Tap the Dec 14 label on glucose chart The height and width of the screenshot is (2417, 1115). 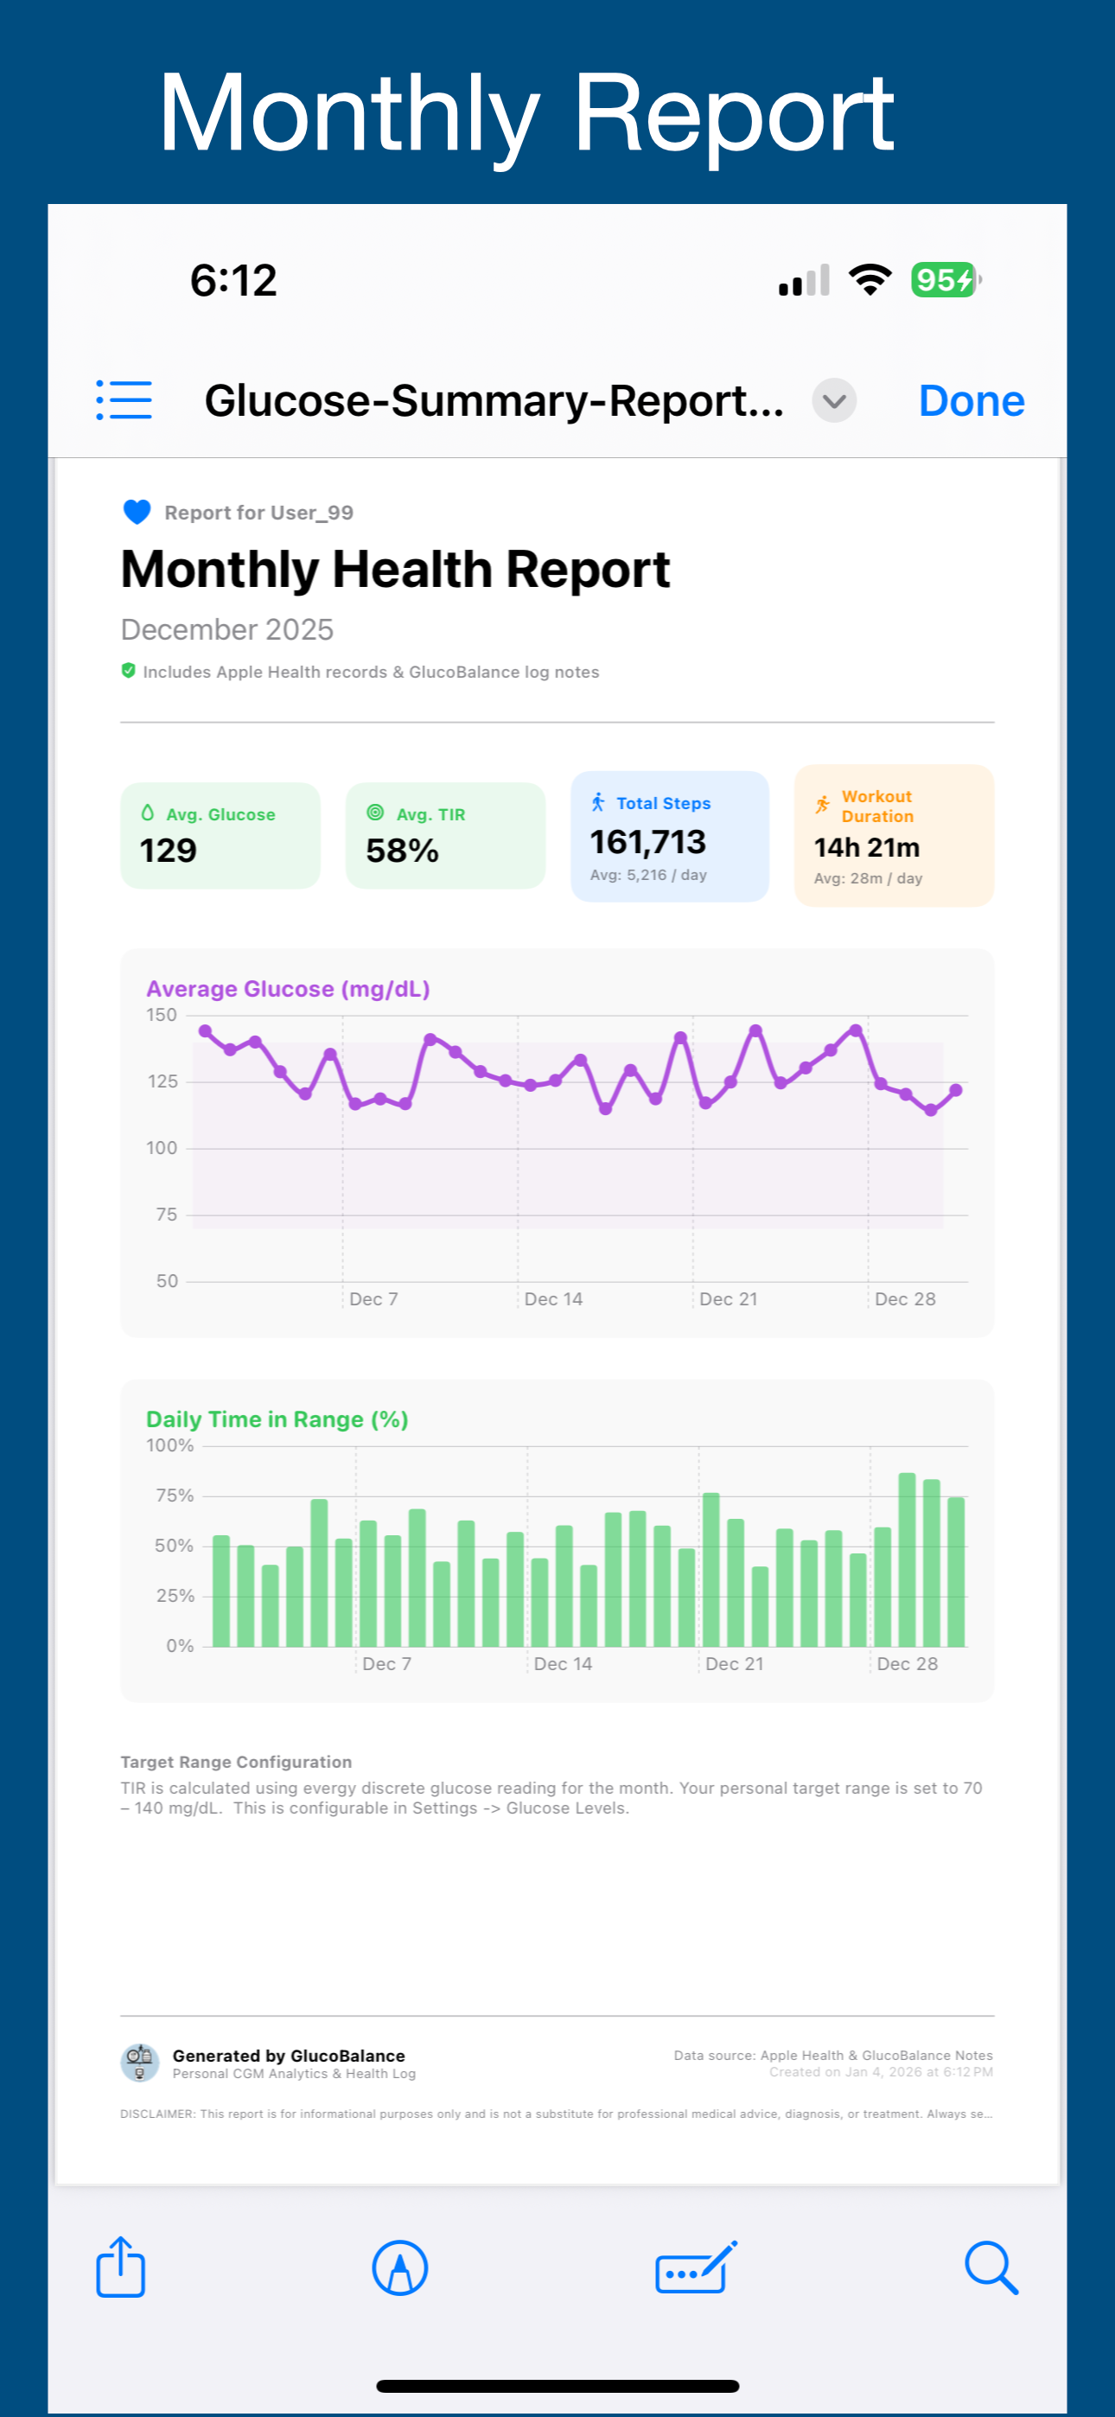click(553, 1298)
